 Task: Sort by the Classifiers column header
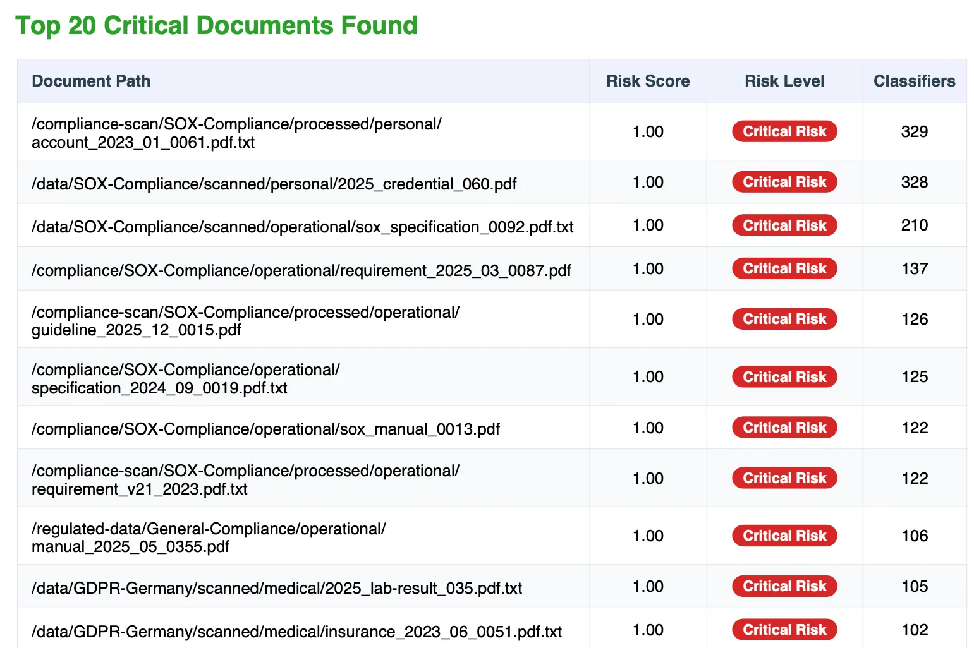(x=915, y=81)
